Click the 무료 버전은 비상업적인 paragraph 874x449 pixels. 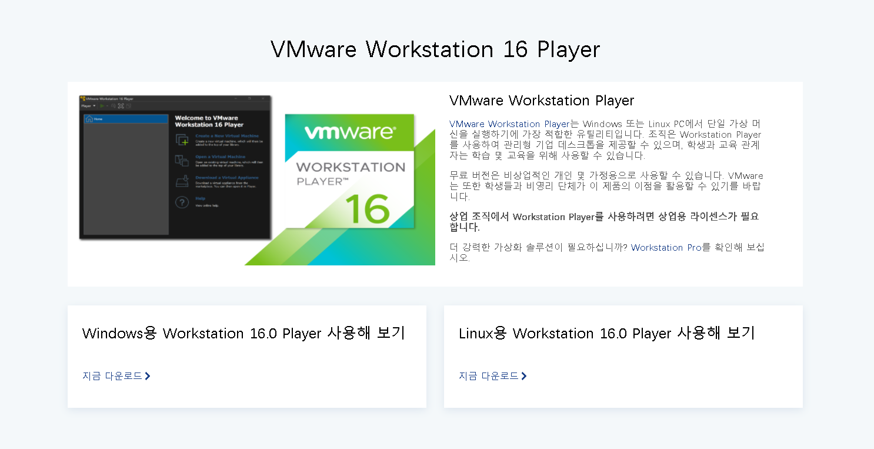pos(606,186)
